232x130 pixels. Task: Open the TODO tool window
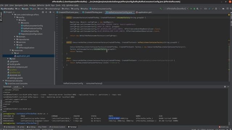[42, 127]
